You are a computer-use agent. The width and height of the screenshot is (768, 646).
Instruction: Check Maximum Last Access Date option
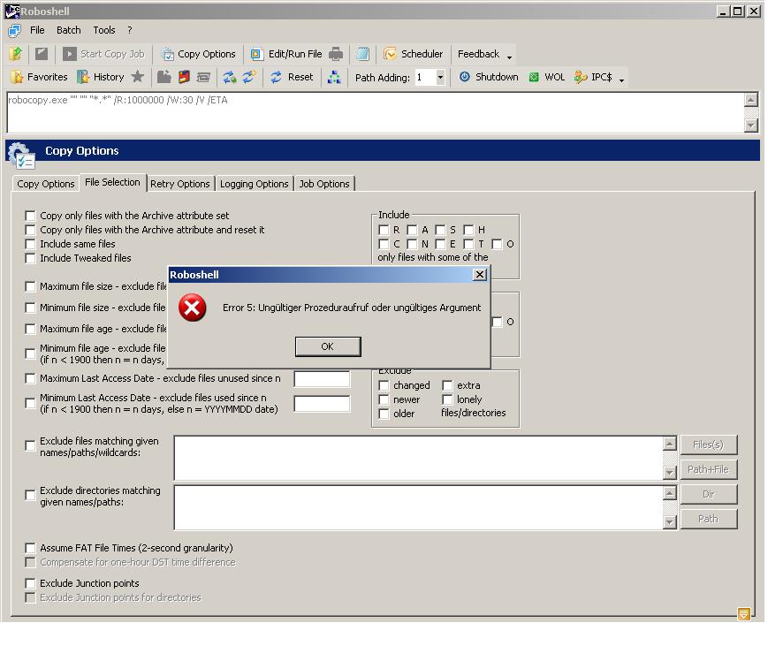point(30,378)
